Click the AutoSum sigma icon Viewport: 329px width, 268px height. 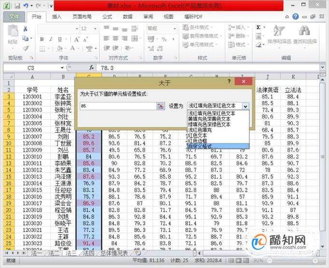(x=259, y=28)
